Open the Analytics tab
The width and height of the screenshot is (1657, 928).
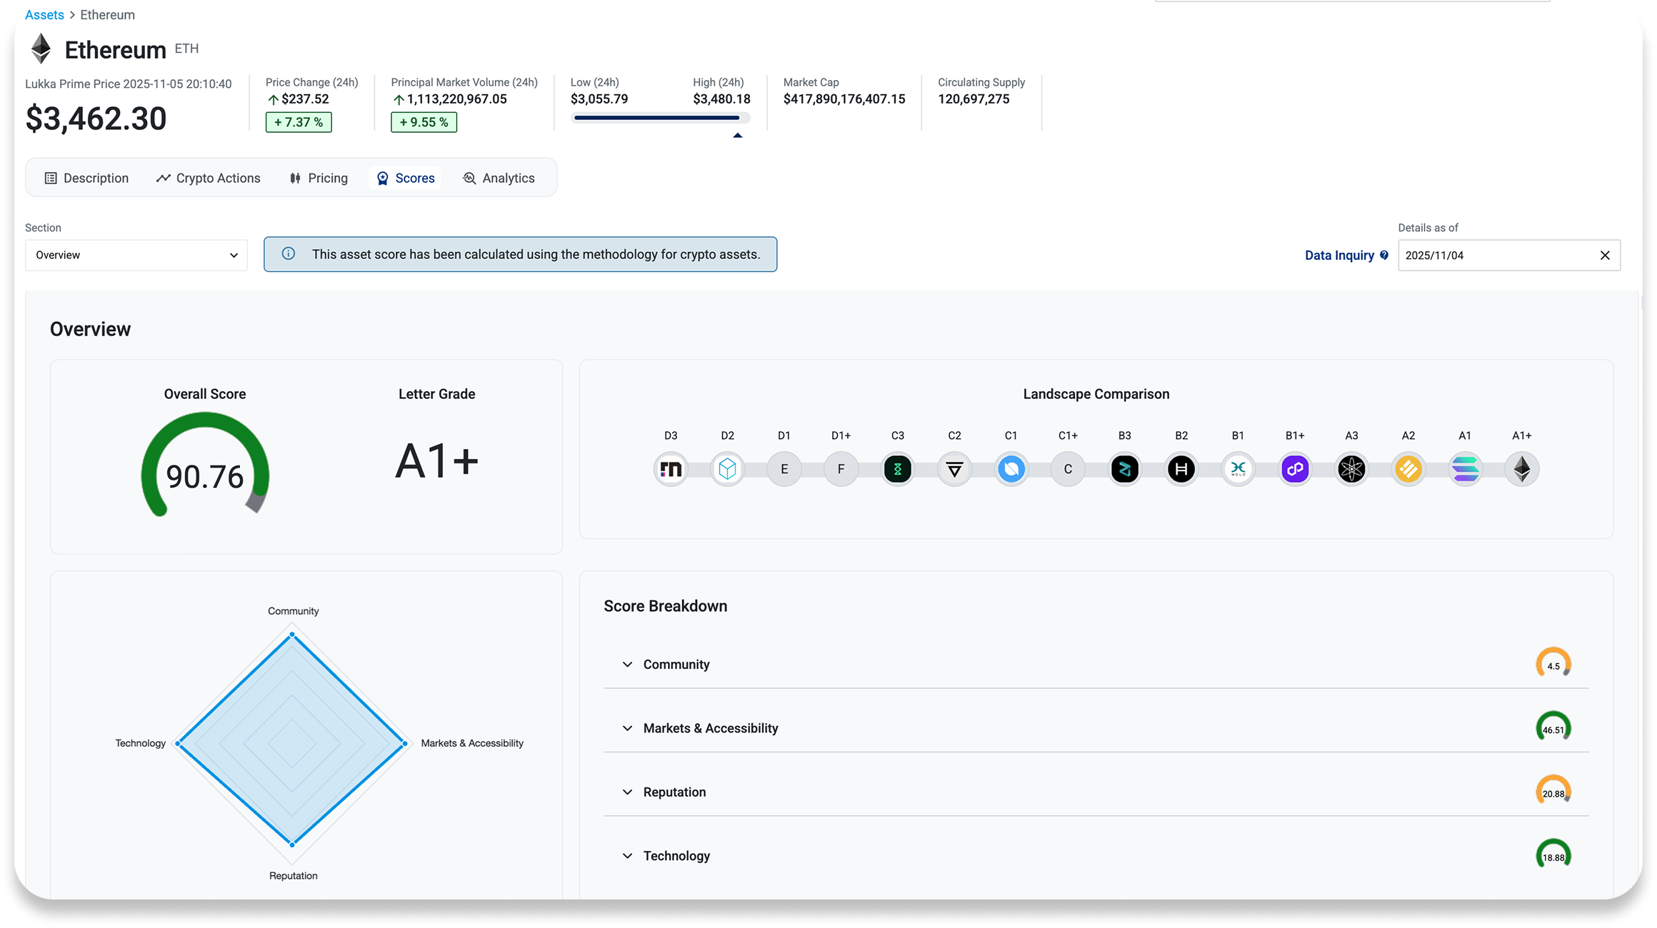click(499, 178)
